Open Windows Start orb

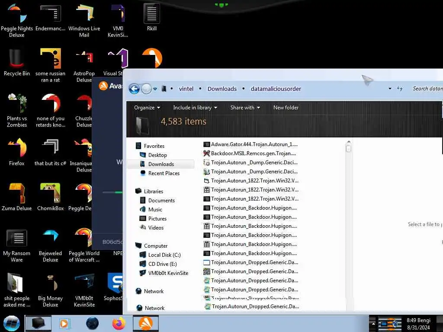pos(11,323)
